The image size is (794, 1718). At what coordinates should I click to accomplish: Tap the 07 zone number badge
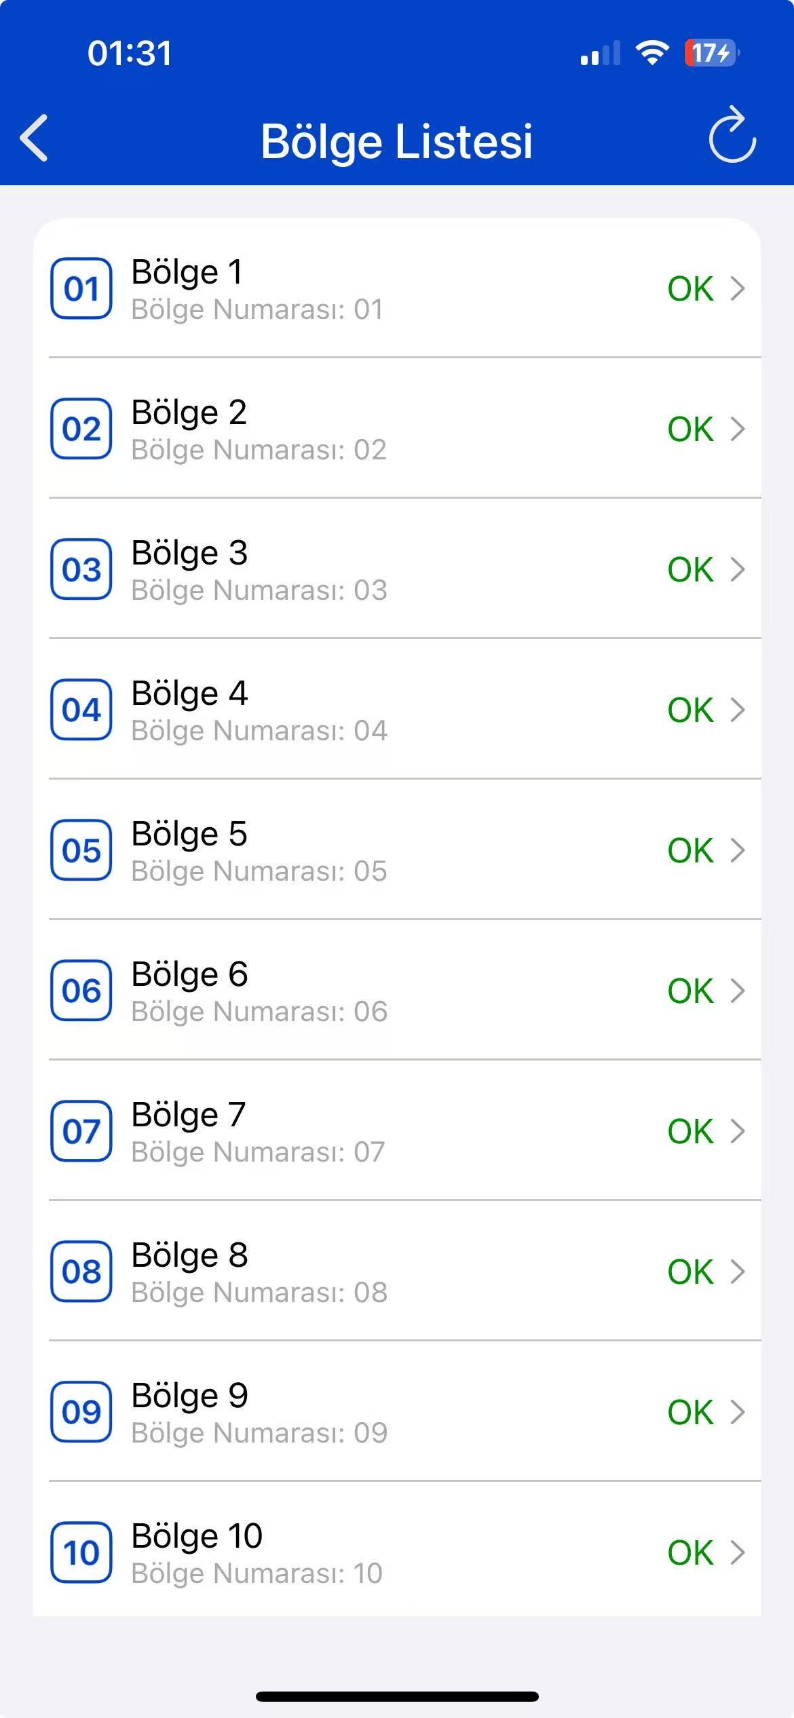81,1131
